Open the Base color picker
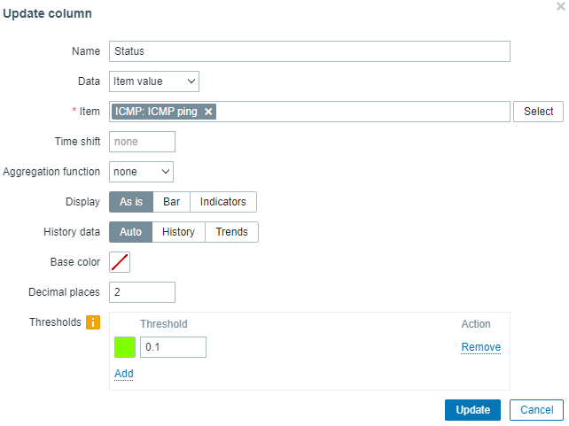The image size is (569, 426). click(120, 262)
